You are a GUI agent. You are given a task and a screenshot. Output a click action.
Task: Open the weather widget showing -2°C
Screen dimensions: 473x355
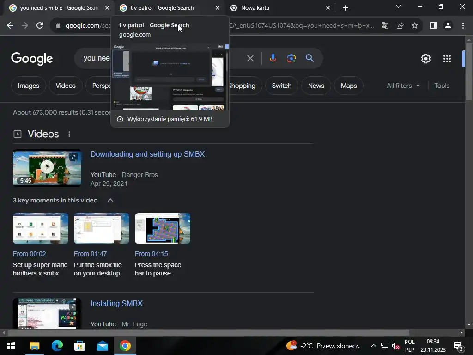pos(323,346)
